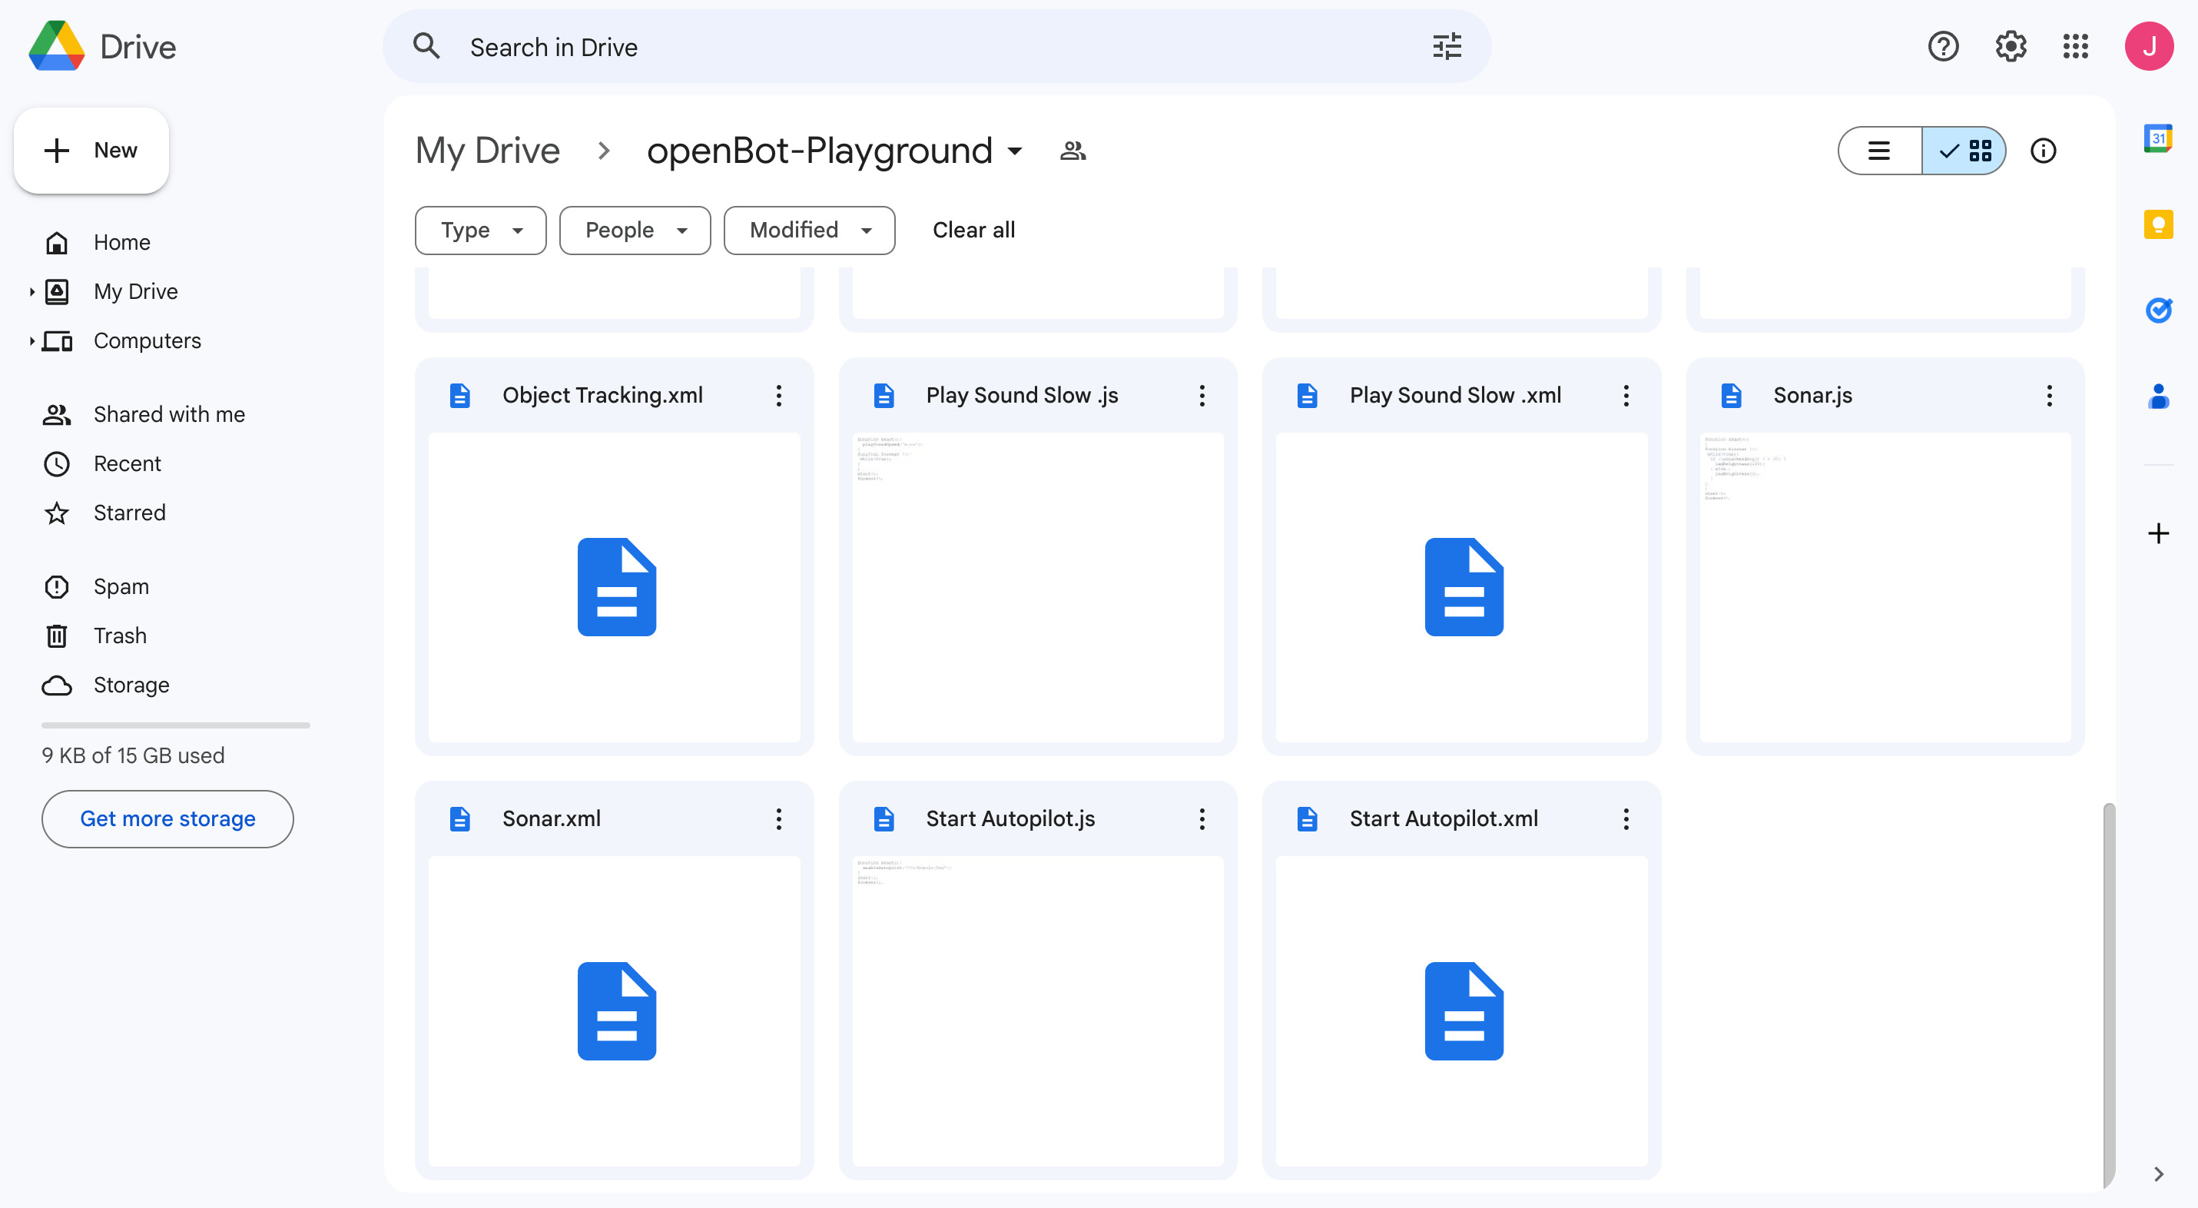
Task: Expand the Computers tree
Action: coord(31,341)
